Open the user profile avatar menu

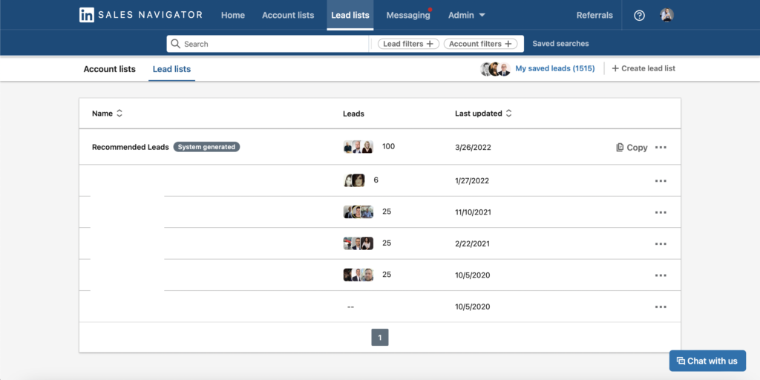pos(666,16)
